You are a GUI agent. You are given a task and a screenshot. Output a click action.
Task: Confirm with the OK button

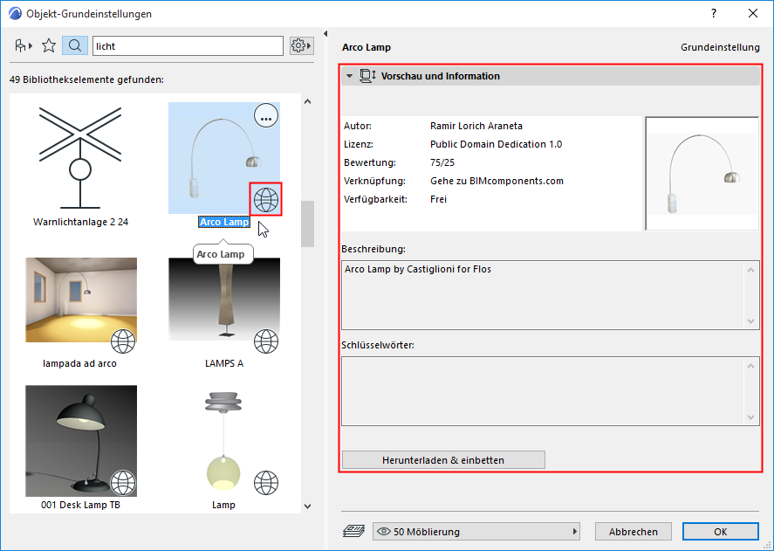(x=720, y=532)
